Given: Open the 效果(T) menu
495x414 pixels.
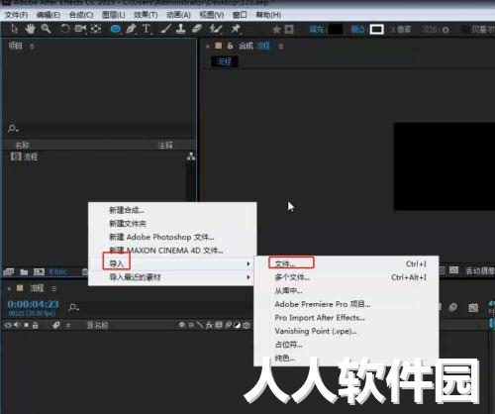Looking at the screenshot, I should point(146,15).
